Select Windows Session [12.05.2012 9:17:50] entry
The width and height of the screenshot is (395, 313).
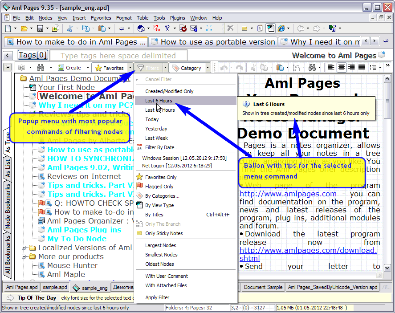(x=186, y=158)
